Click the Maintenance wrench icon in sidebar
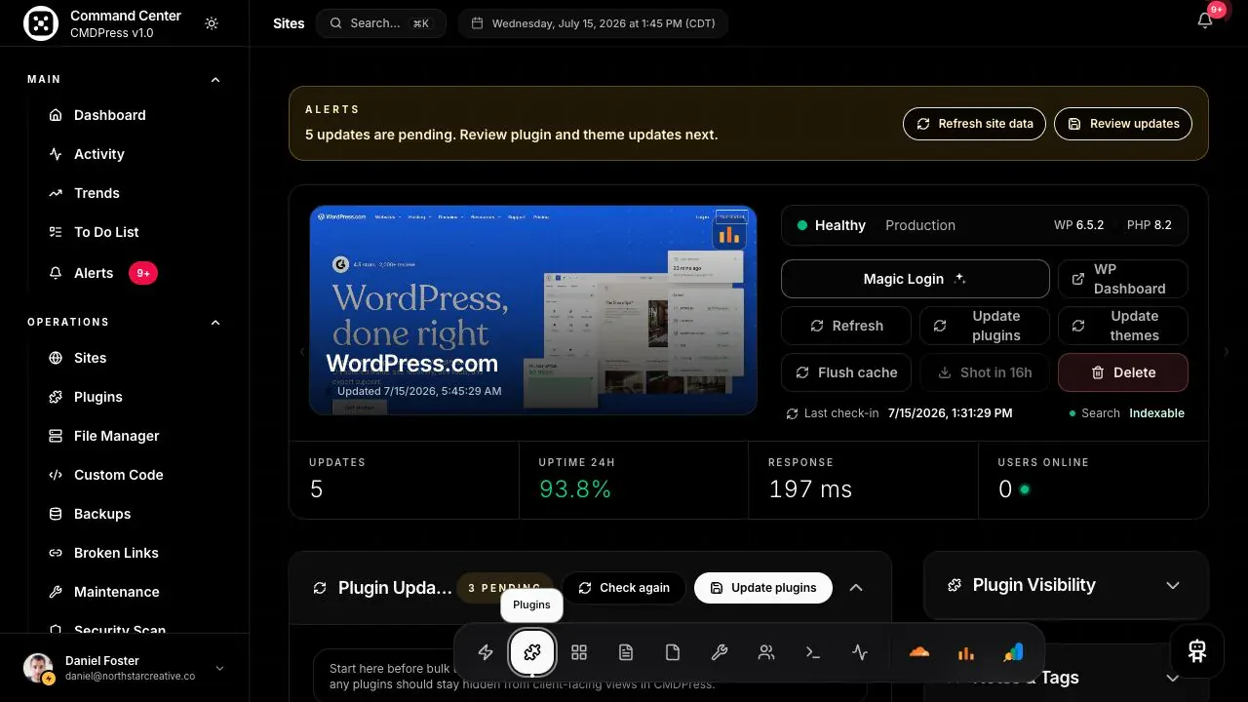This screenshot has height=702, width=1248. click(x=56, y=592)
